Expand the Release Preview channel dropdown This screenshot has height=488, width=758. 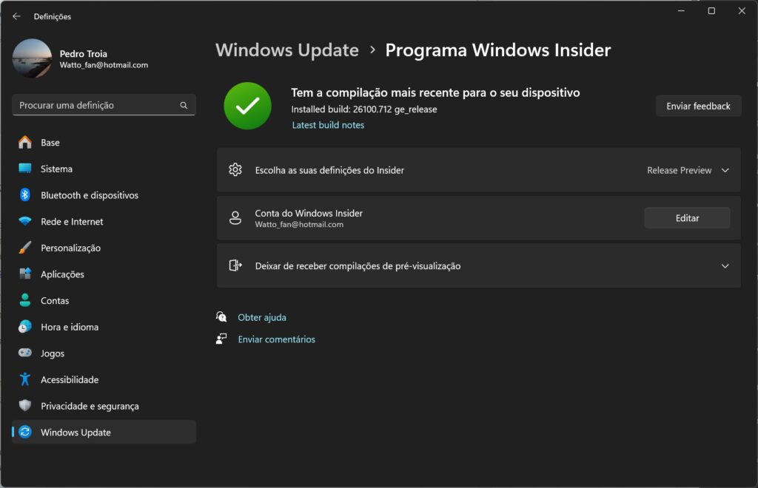pos(688,169)
